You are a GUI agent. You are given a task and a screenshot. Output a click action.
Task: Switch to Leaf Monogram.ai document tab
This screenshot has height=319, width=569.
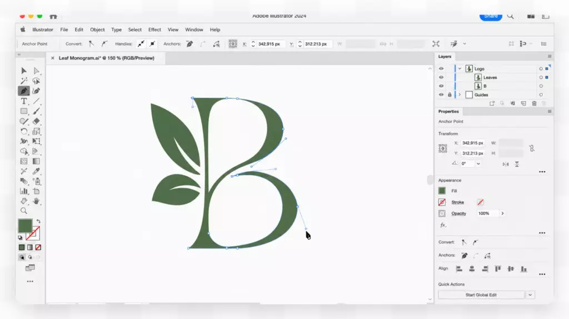point(106,58)
